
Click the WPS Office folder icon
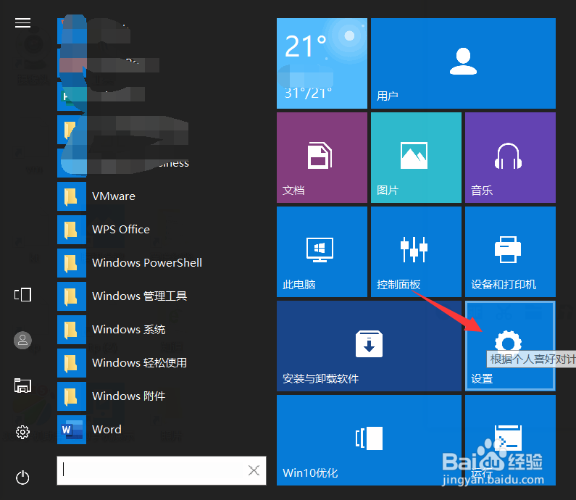pyautogui.click(x=72, y=230)
